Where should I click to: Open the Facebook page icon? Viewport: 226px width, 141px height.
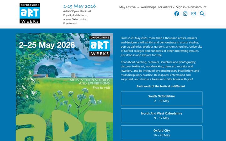[176, 14]
